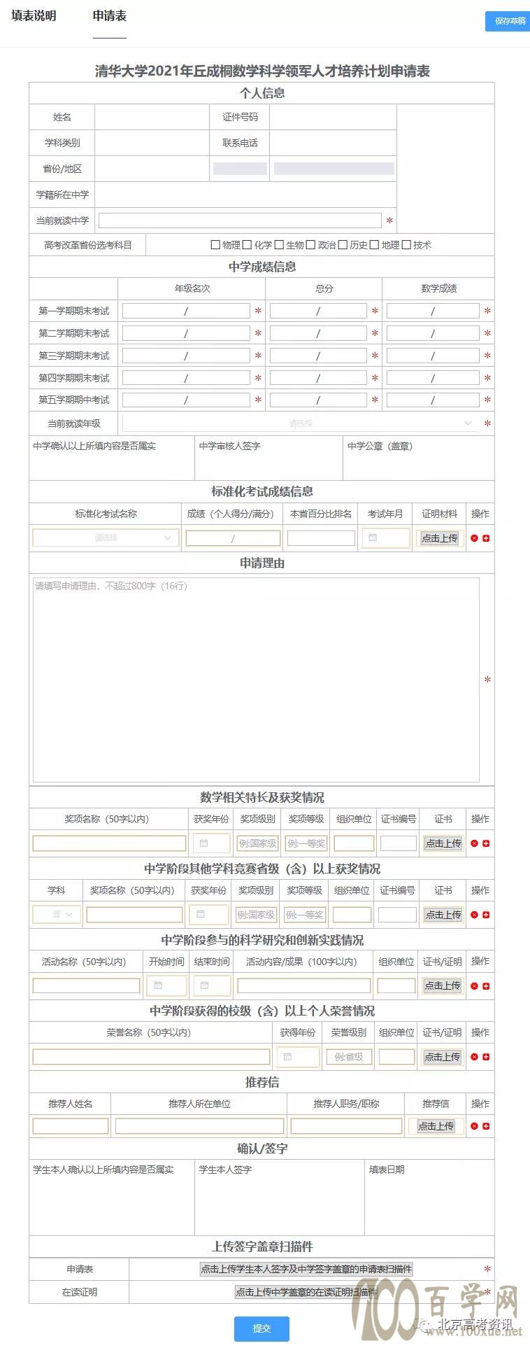The image size is (530, 1348).
Task: Click the 活动名称 input field
Action: coord(87,985)
